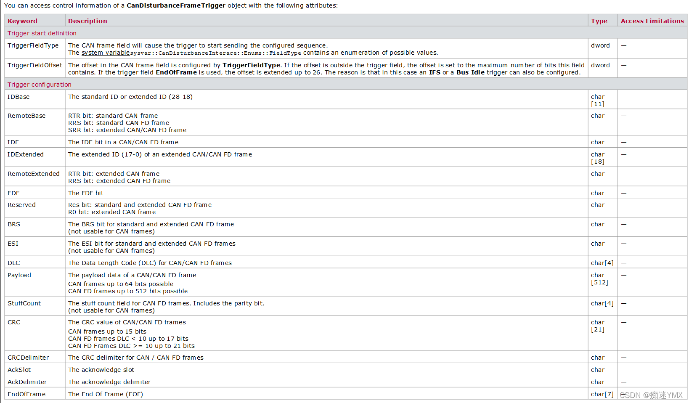Click the Type column header

pos(603,21)
